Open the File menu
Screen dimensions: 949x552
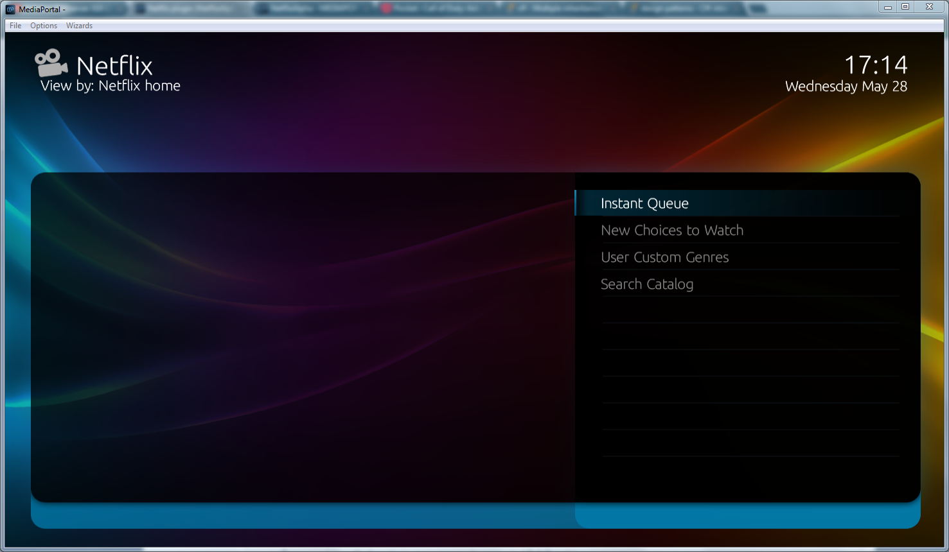15,26
